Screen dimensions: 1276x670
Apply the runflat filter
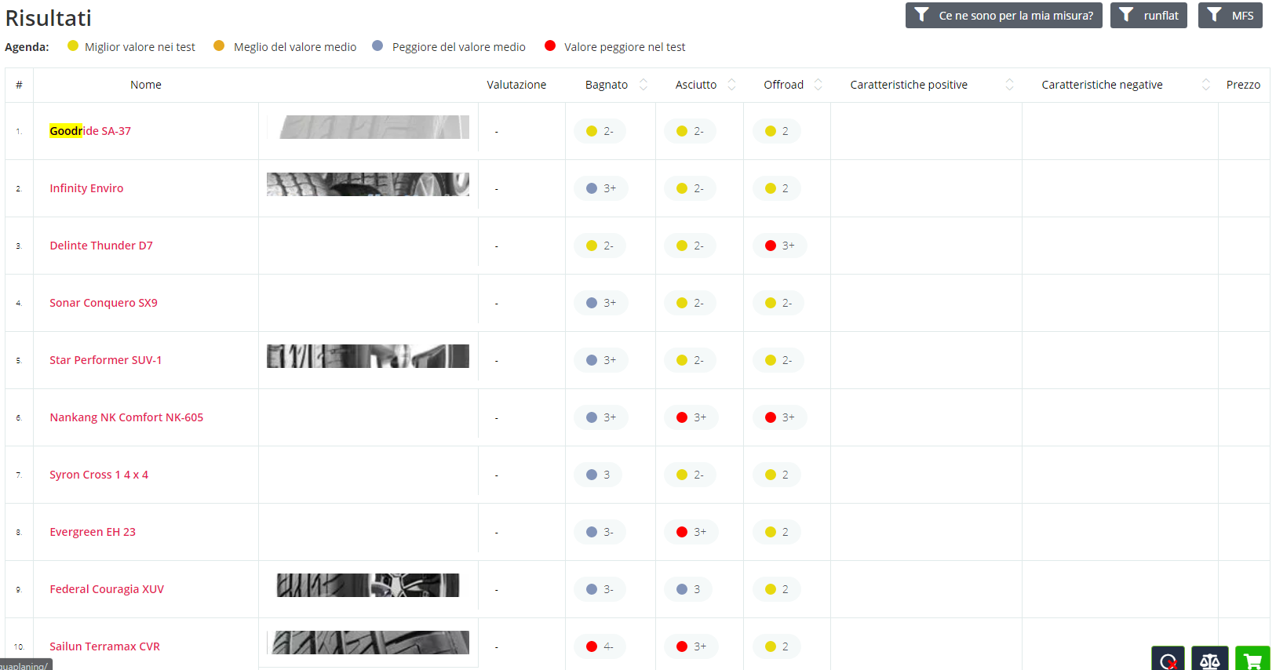point(1149,16)
